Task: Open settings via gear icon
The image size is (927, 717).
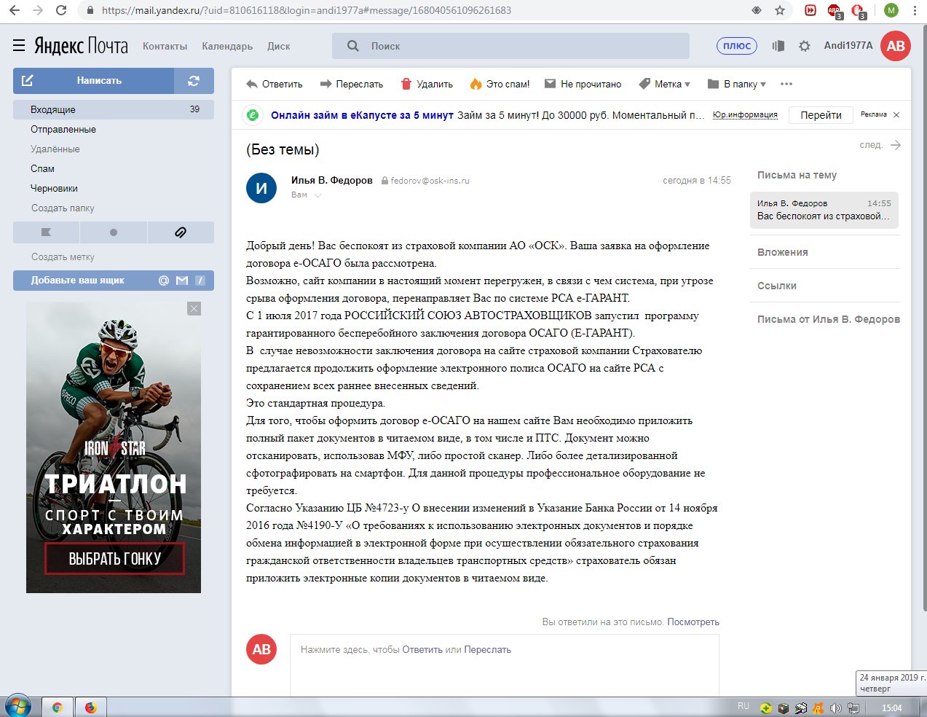Action: click(805, 46)
